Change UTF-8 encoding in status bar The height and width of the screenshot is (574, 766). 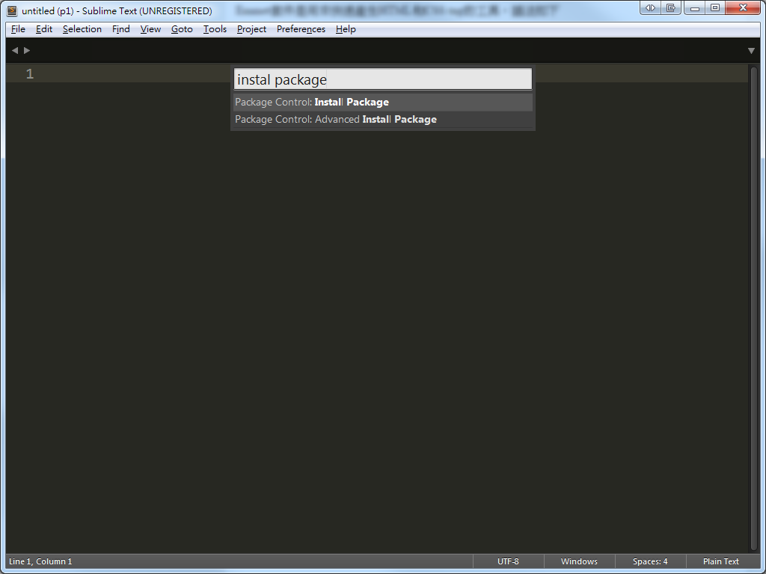508,561
